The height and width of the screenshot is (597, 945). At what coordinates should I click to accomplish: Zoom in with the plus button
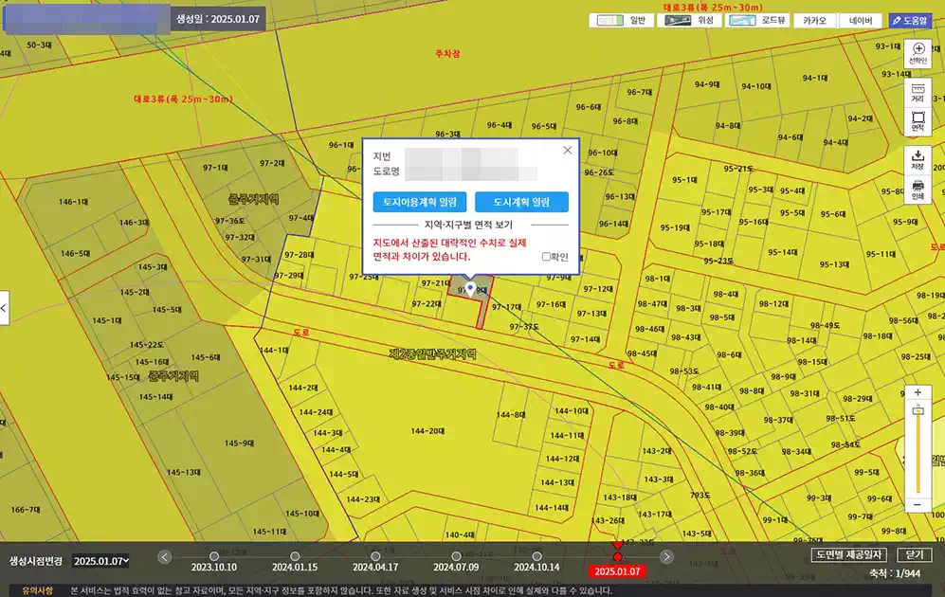(x=917, y=392)
